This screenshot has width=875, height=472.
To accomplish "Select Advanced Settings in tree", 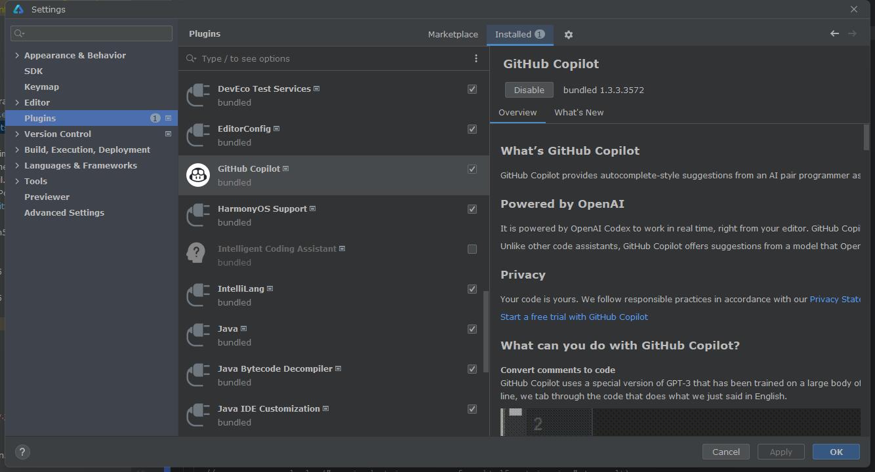I will [x=64, y=212].
